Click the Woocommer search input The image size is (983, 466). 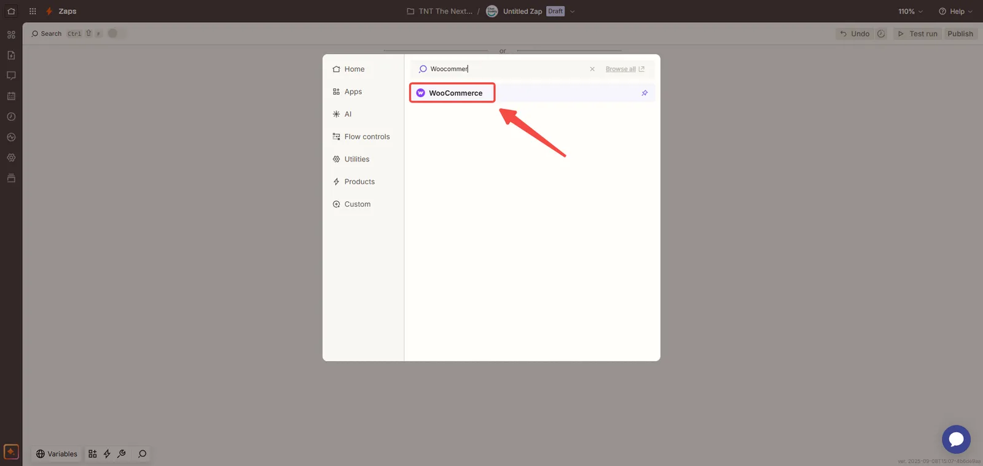click(x=504, y=69)
